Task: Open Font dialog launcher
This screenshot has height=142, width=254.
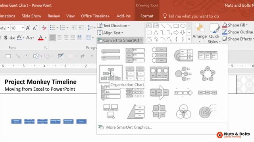Action: [x=46, y=48]
